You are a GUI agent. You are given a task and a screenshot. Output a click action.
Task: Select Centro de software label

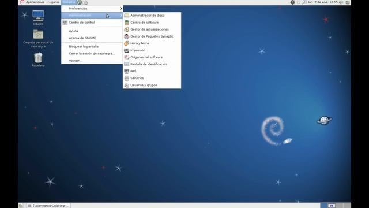point(145,23)
